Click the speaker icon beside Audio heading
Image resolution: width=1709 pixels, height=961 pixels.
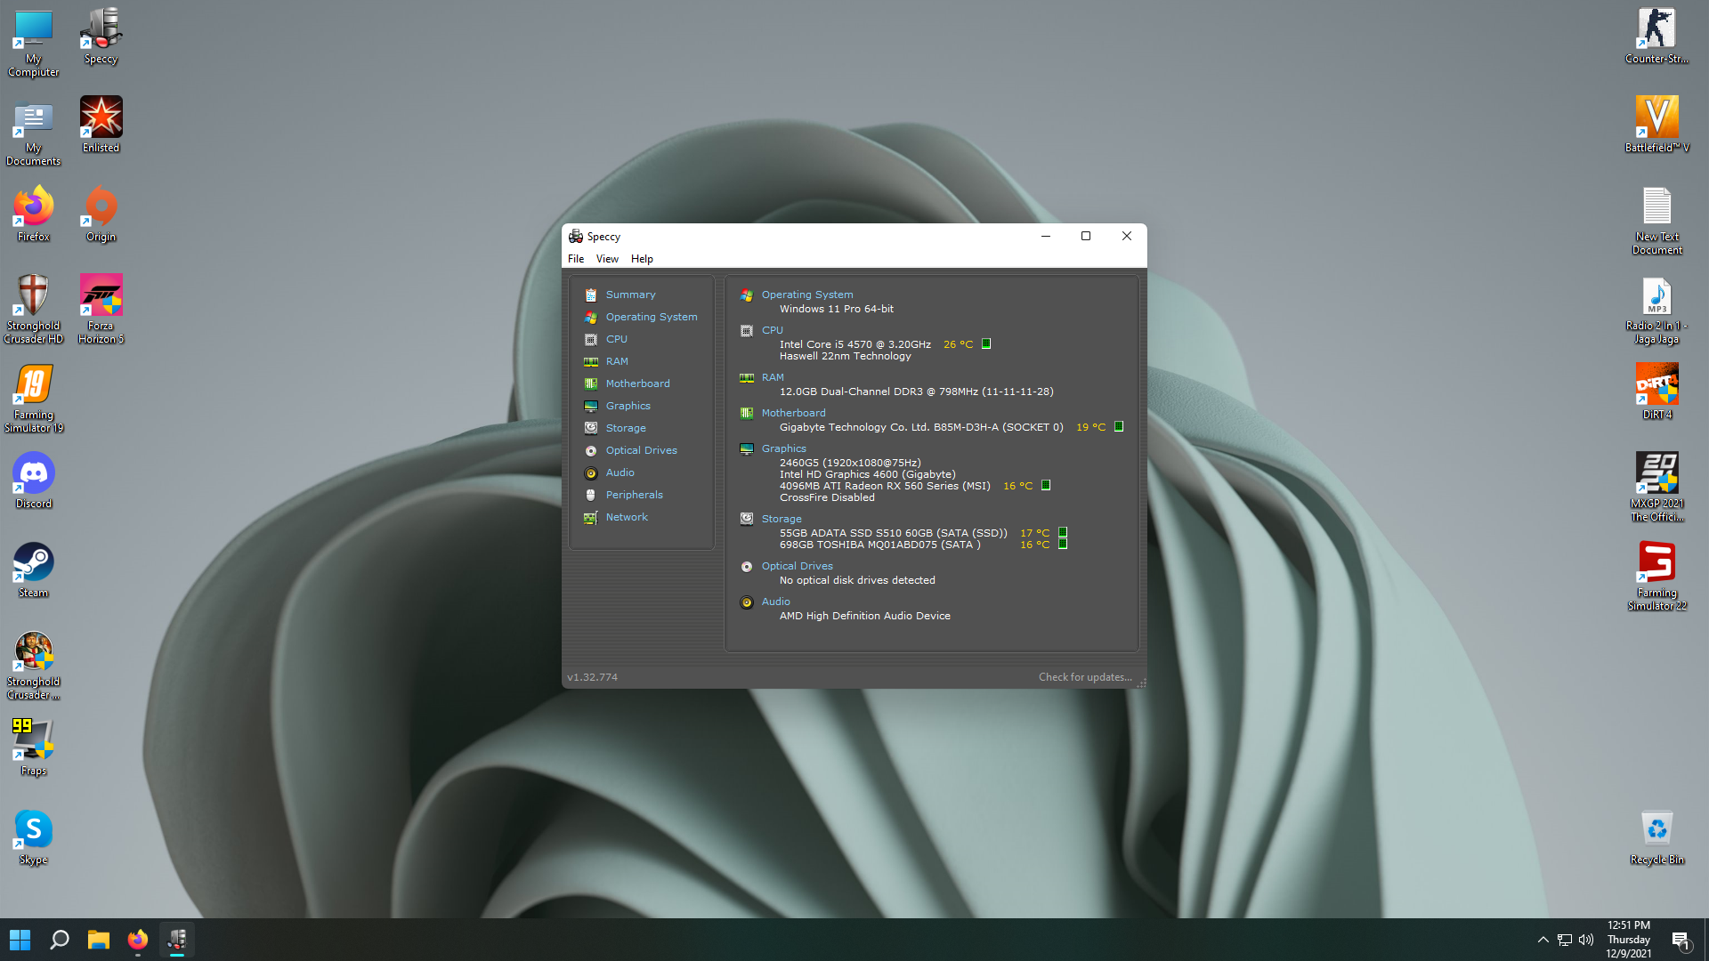(x=746, y=602)
